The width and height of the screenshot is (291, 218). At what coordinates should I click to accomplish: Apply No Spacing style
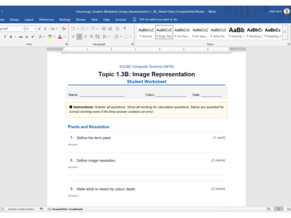(200, 33)
